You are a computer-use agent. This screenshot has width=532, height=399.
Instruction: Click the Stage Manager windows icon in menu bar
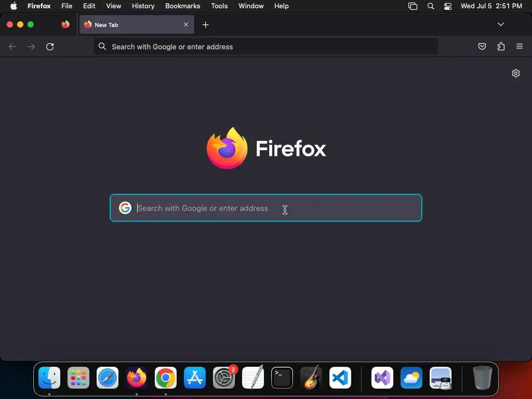point(413,6)
